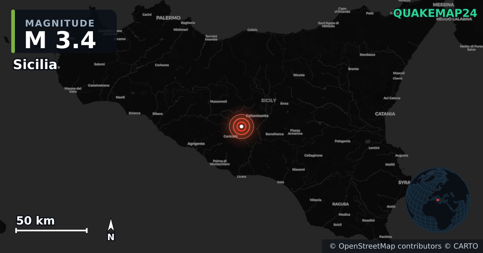483x253 pixels.
Task: Click the Melito di Porto Salvo label
Action: [472, 48]
